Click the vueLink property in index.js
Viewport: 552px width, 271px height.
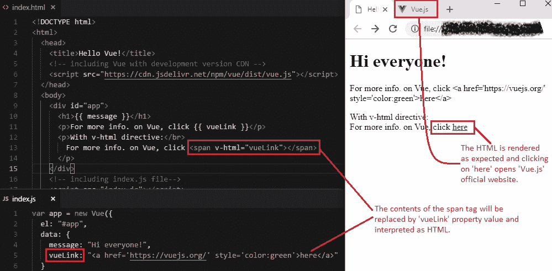click(65, 256)
